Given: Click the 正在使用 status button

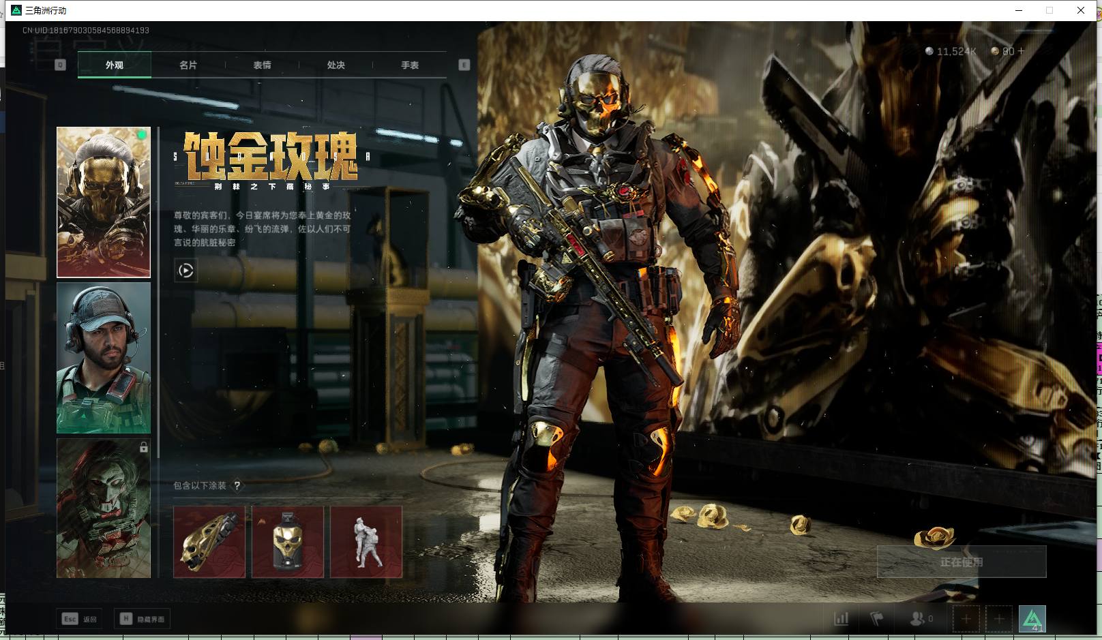Looking at the screenshot, I should (x=961, y=562).
